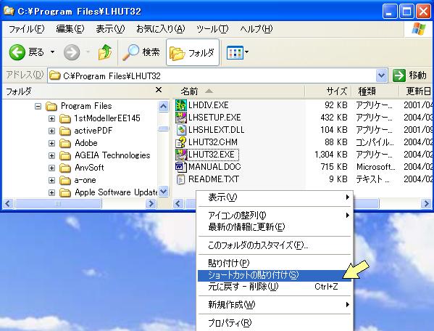Sort by 名前 column header
Image resolution: width=434 pixels, height=331 pixels.
click(x=238, y=91)
